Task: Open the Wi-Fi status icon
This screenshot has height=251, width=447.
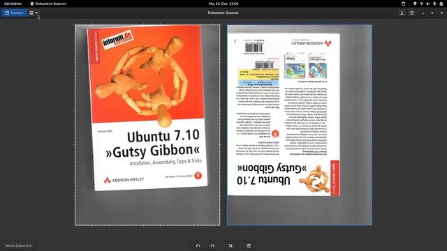Action: click(421, 3)
